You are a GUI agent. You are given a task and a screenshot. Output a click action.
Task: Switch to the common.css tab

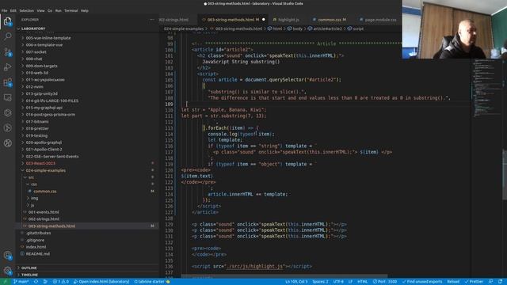330,20
